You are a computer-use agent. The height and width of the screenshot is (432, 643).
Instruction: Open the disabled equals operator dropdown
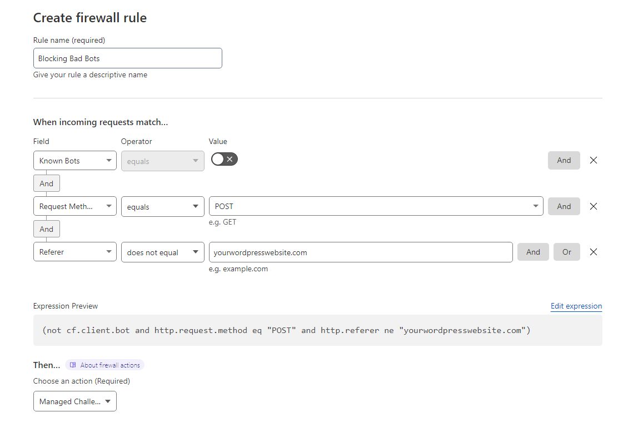click(x=162, y=161)
